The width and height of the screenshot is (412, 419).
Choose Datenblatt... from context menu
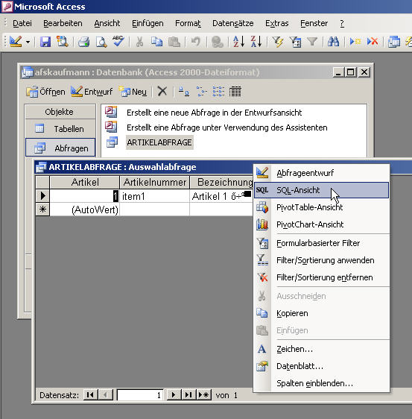tap(322, 366)
